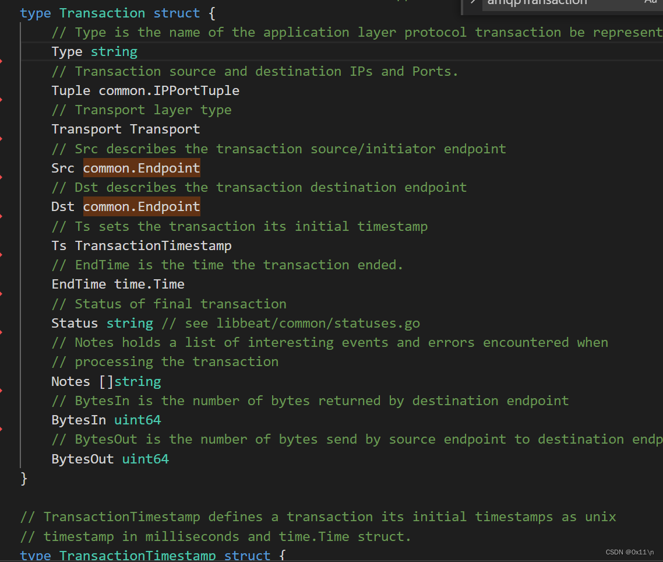Click the closing brace of the Transaction struct

[x=23, y=478]
